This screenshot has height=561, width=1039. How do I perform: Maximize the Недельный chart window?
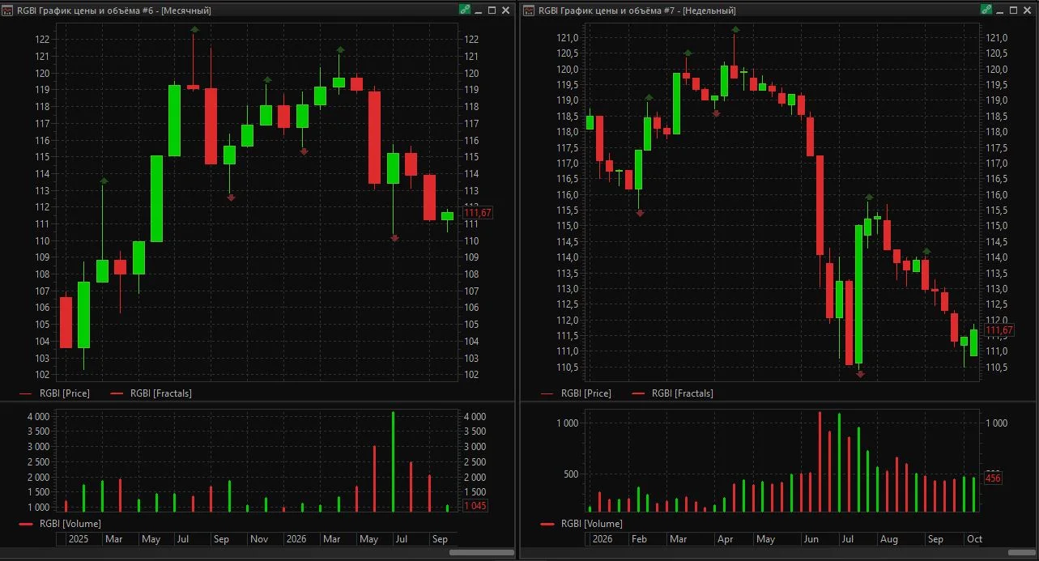coord(1014,10)
